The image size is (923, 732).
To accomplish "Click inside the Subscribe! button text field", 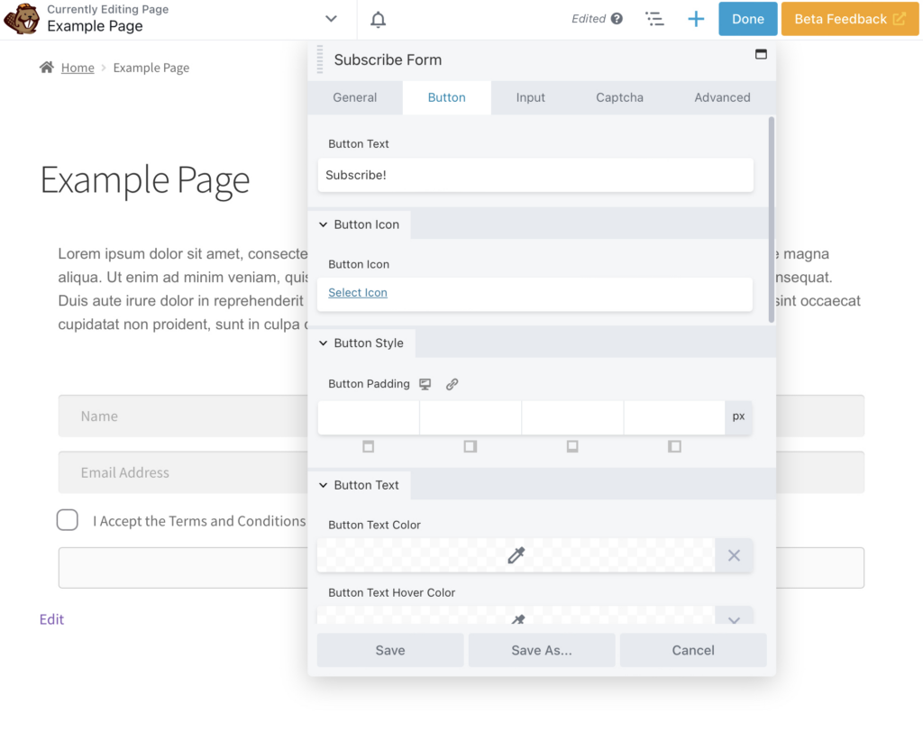I will [535, 175].
